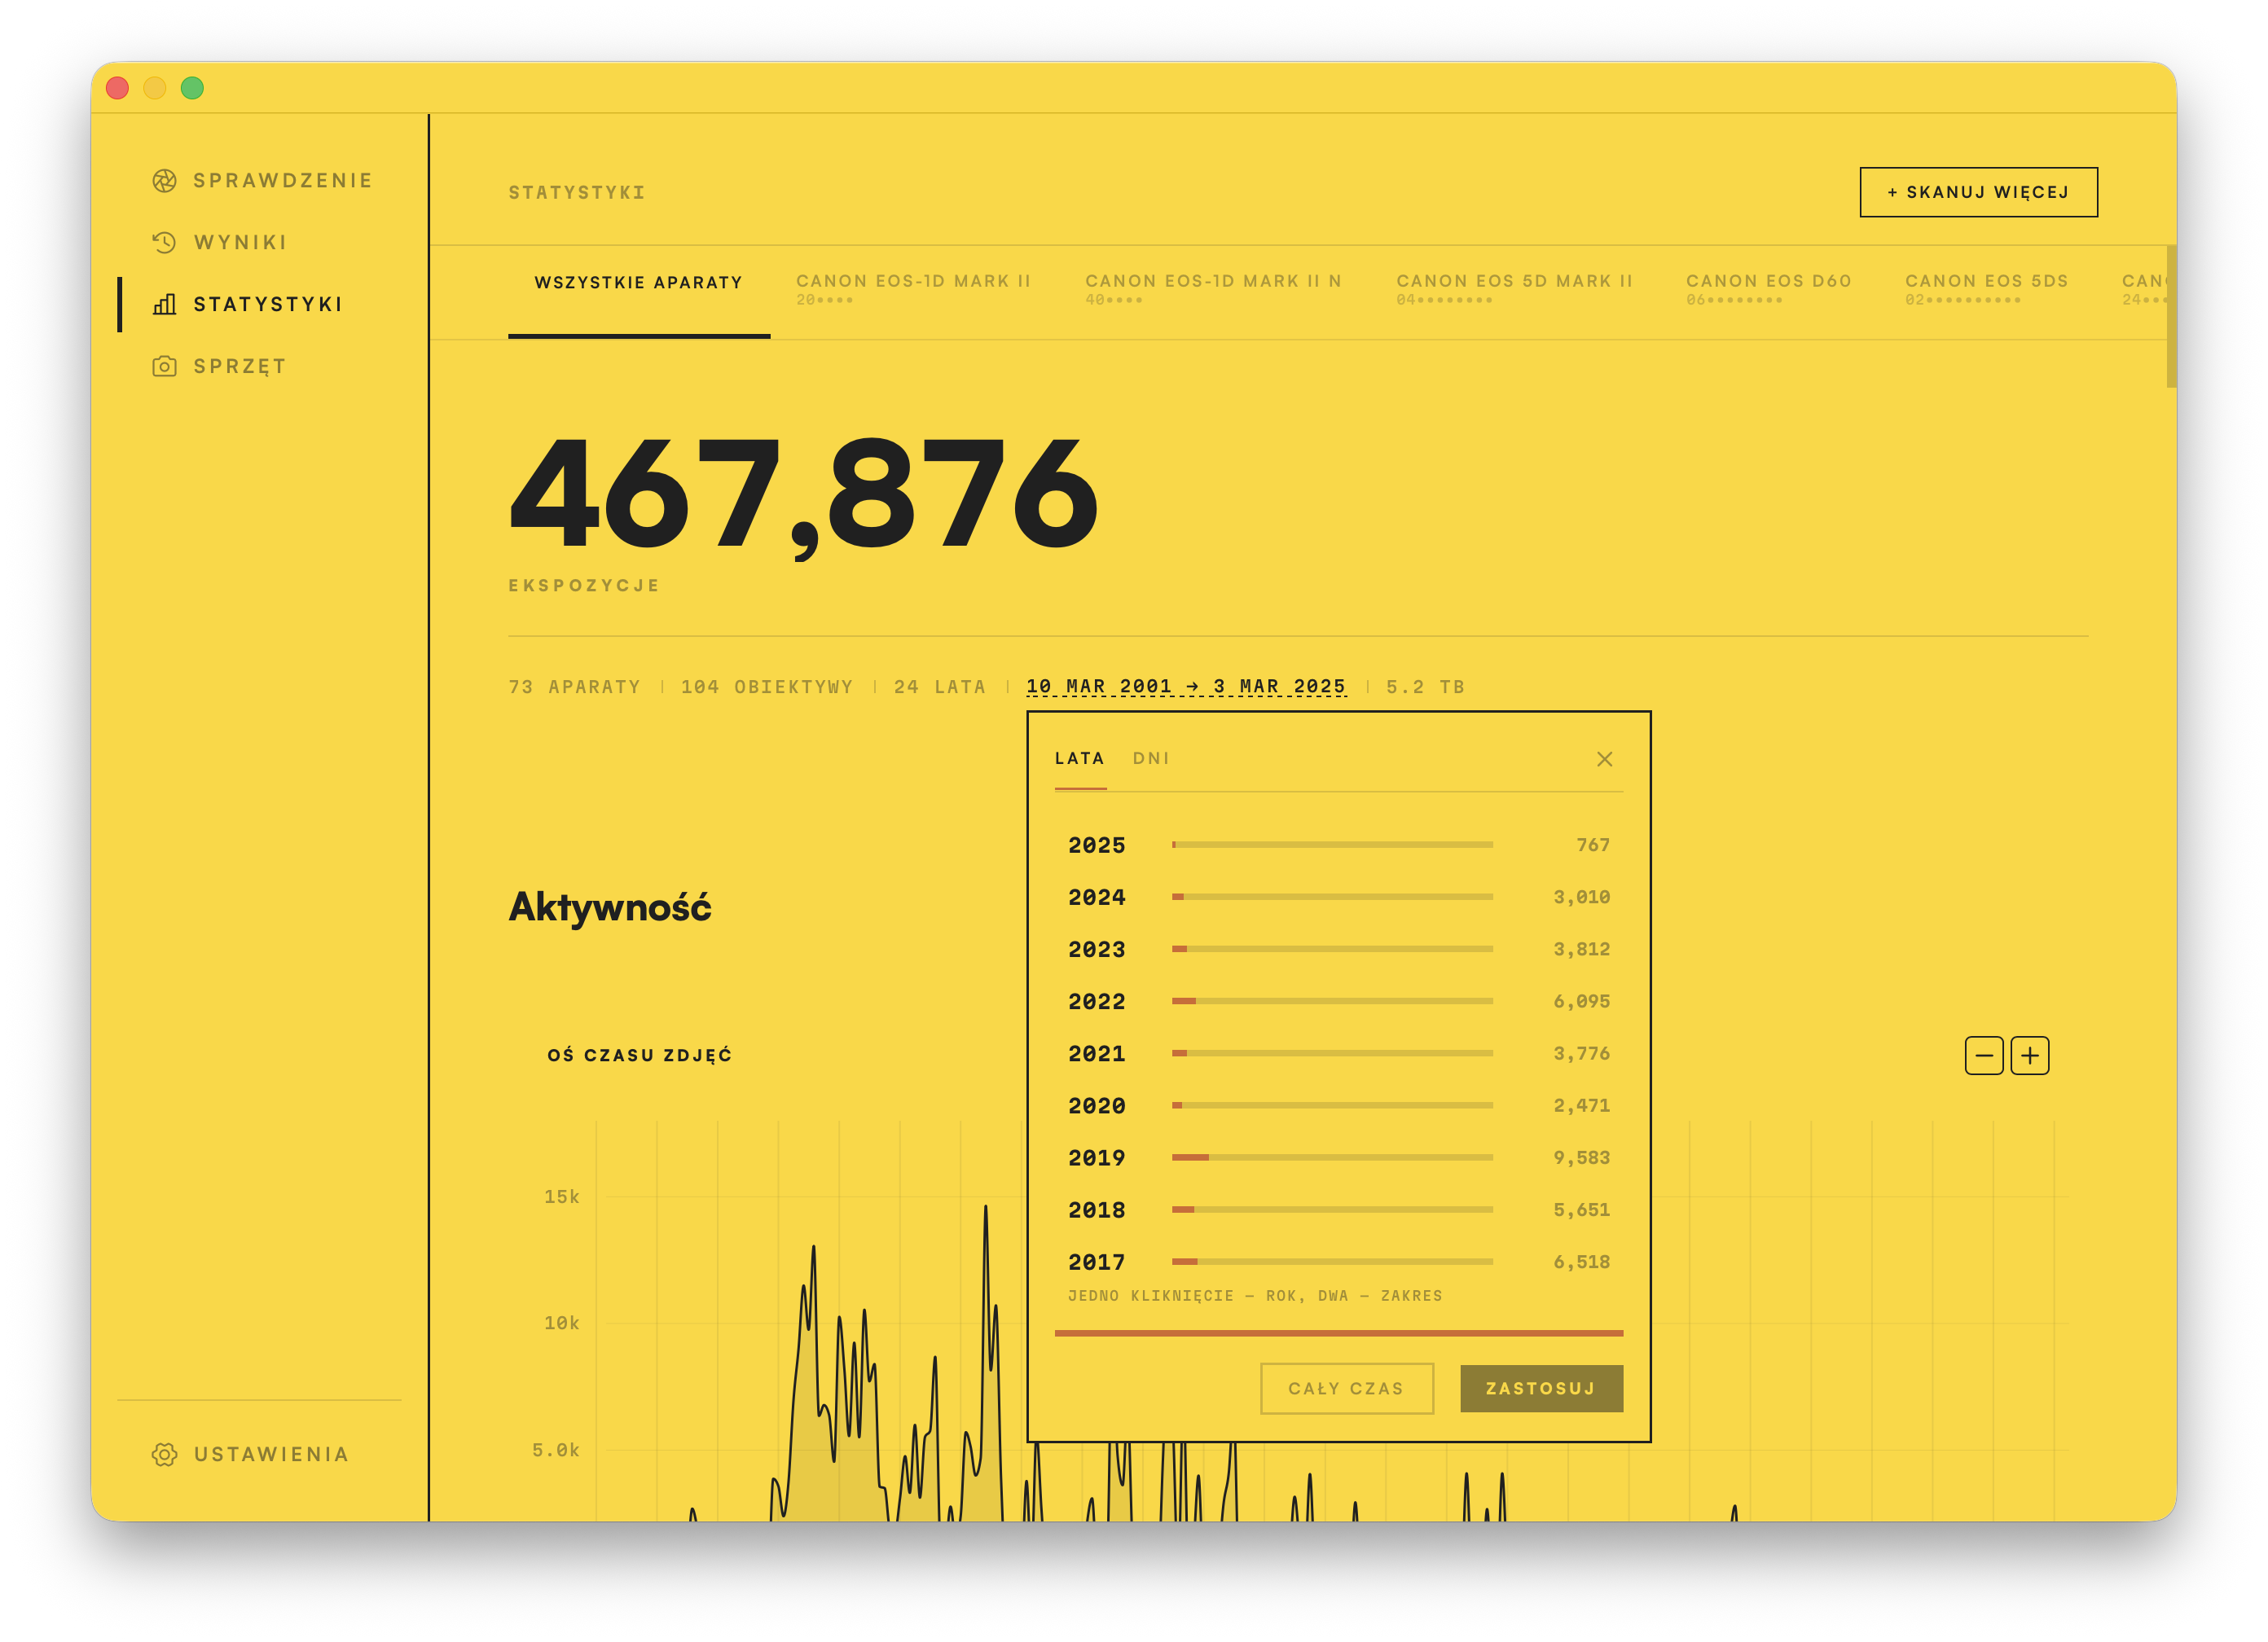Select year 2023 row

[x=1338, y=949]
